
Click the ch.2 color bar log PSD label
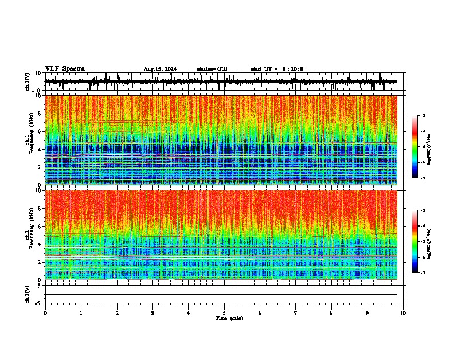(429, 244)
